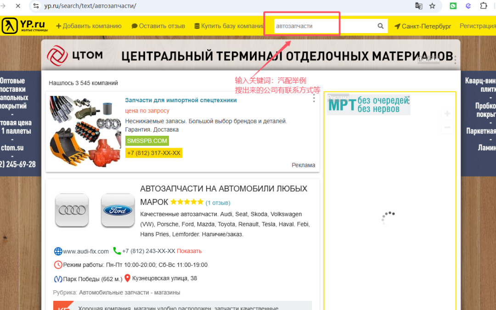Open Оставить отзыв link
The height and width of the screenshot is (310, 496).
pos(158,26)
